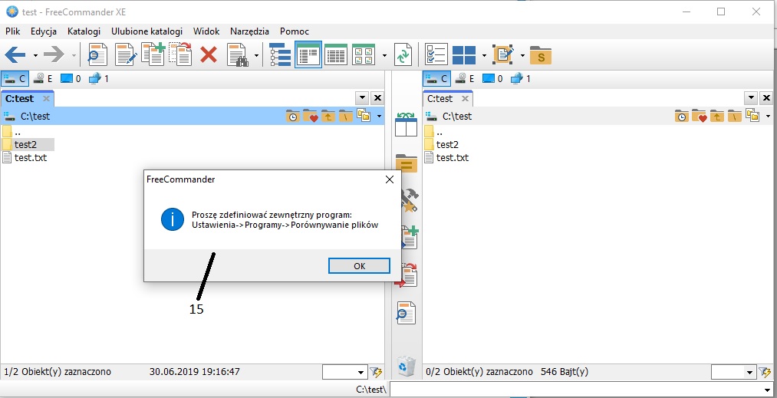Switch to the highlighted list view mode
Viewport: 777px width, 398px height.
pos(308,54)
